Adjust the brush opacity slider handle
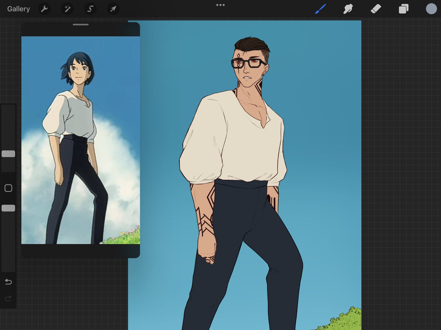 tap(8, 208)
